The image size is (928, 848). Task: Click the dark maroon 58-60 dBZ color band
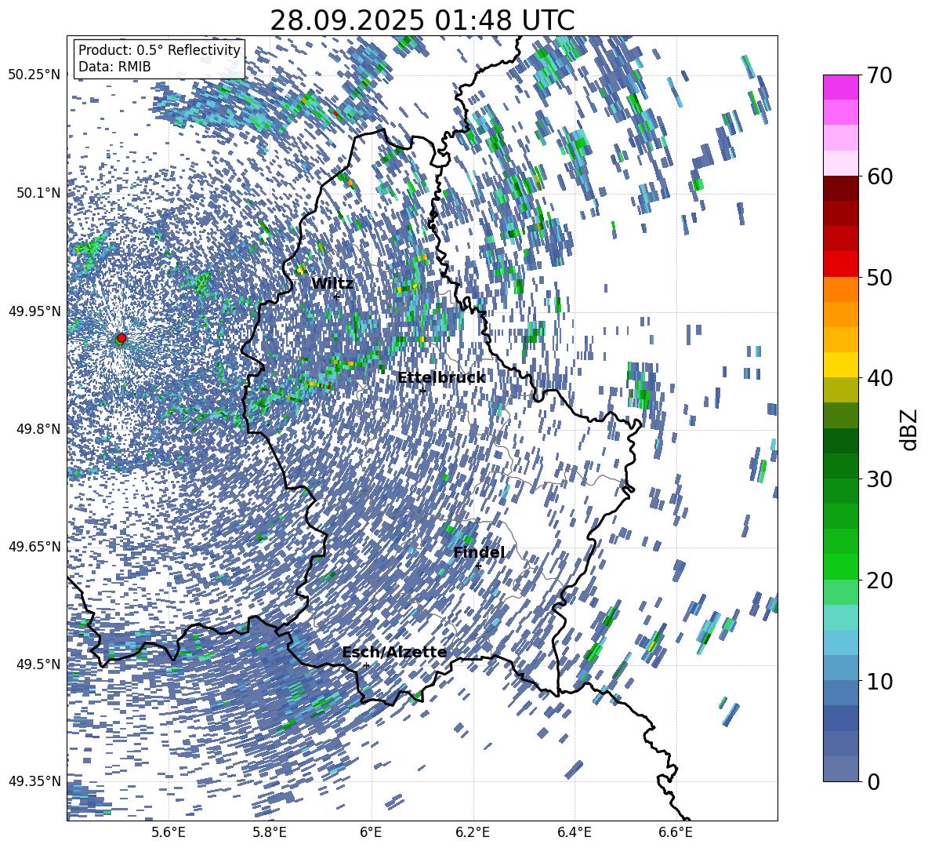pos(840,188)
